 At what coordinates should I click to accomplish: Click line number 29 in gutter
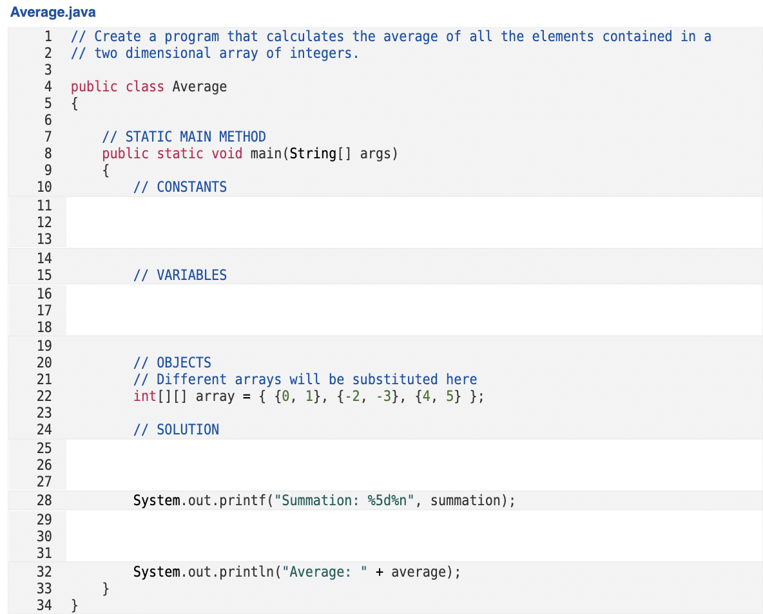44,519
